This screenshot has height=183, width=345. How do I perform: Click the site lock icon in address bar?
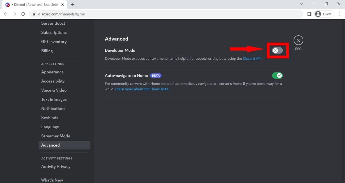click(34, 14)
